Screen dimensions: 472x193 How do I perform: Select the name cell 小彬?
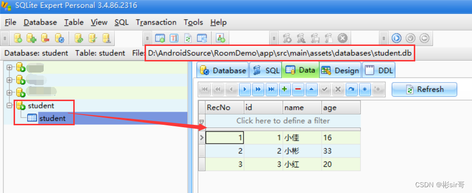tap(302, 151)
